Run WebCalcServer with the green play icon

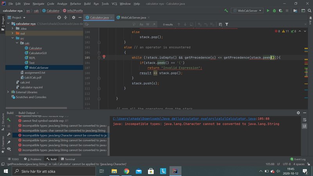point(268,11)
